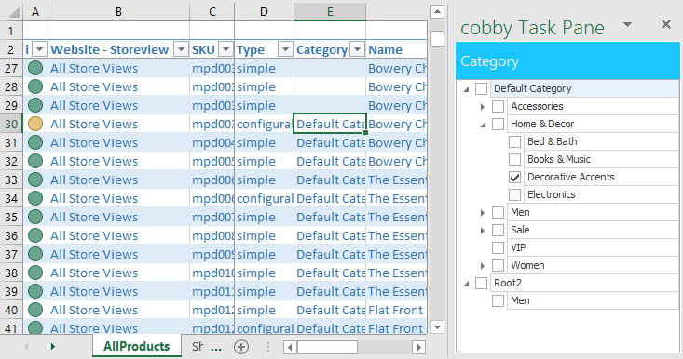
Task: Tick the VIP category checkbox
Action: pyautogui.click(x=498, y=247)
